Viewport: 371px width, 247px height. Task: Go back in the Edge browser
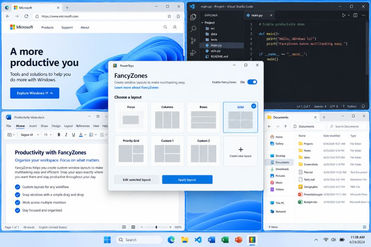tap(8, 16)
